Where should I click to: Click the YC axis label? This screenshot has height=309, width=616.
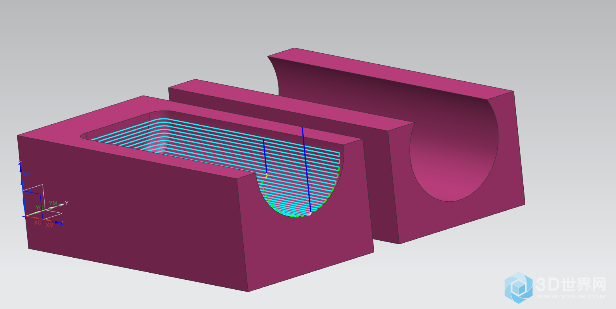click(39, 208)
